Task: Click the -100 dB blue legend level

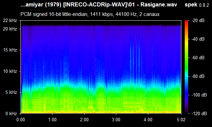Action: click(x=199, y=95)
